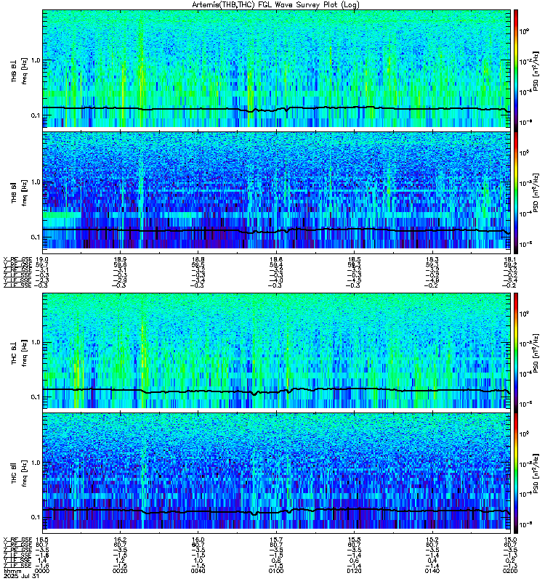Click the 0140 time tick label
Screen dimensions: 545x581
click(432, 571)
